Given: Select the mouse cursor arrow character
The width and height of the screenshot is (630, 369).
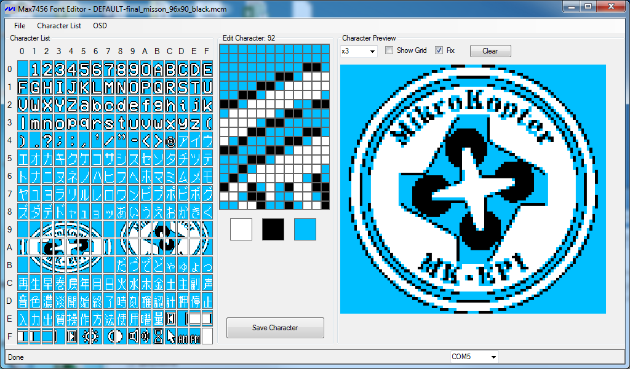Looking at the screenshot, I should [170, 336].
